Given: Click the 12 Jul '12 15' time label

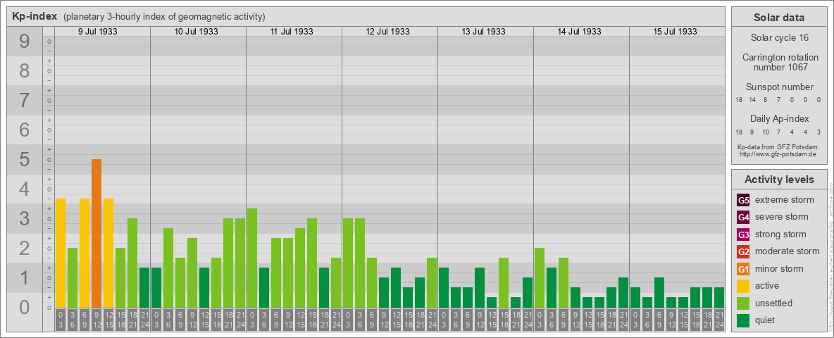Looking at the screenshot, I should pos(396,320).
